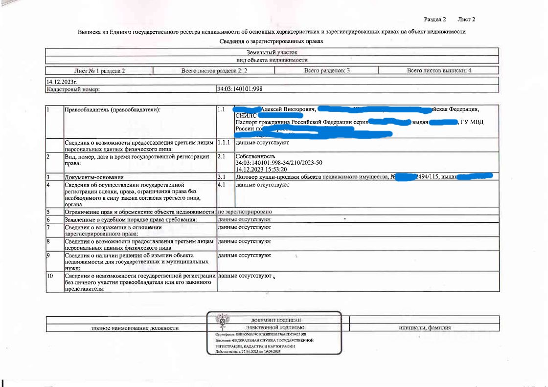Image resolution: width=548 pixels, height=387 pixels.
Task: Click the row 8 label about third-party personal data
Action: pos(139,245)
